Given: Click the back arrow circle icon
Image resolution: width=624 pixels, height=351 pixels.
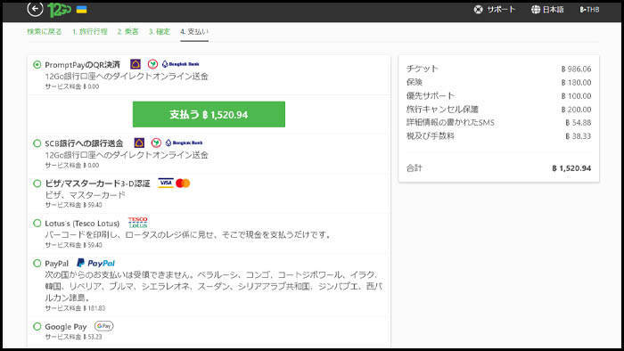Looking at the screenshot, I should pos(35,9).
